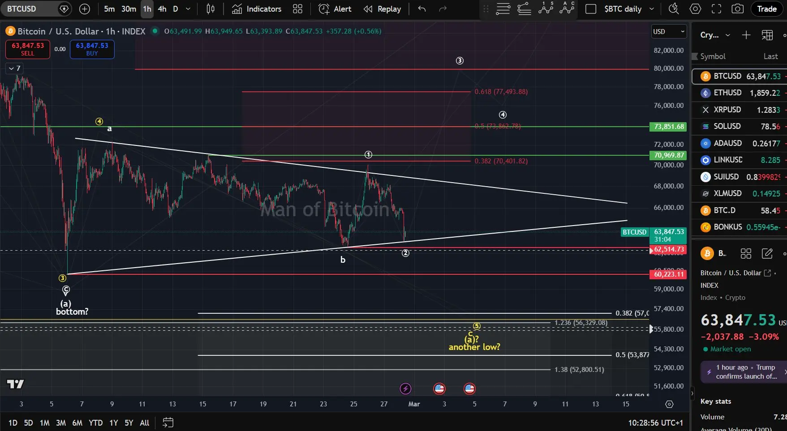Enter fullscreen mode
Image resolution: width=787 pixels, height=431 pixels.
717,9
